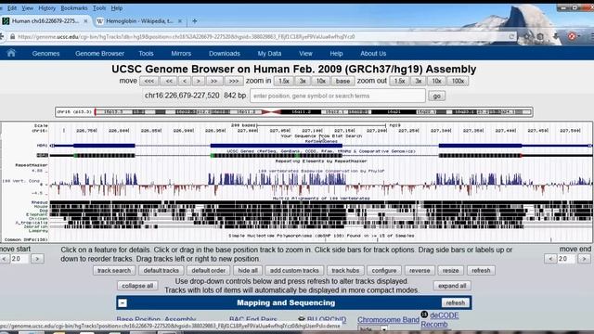Open the Chromosome Band track link

tap(388, 319)
